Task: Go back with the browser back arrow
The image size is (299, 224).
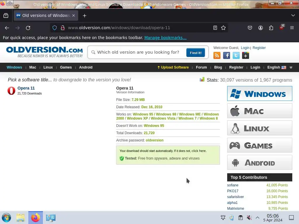Action: pos(7,28)
